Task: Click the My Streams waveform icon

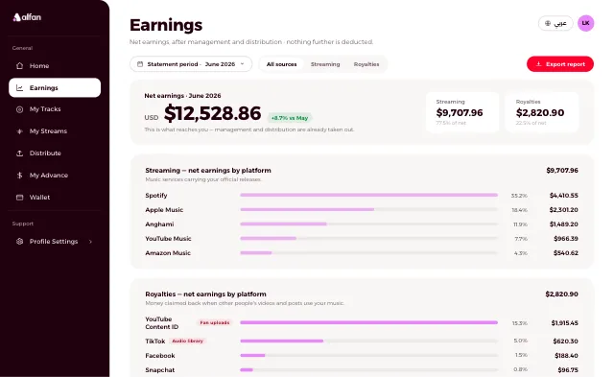Action: coord(19,131)
